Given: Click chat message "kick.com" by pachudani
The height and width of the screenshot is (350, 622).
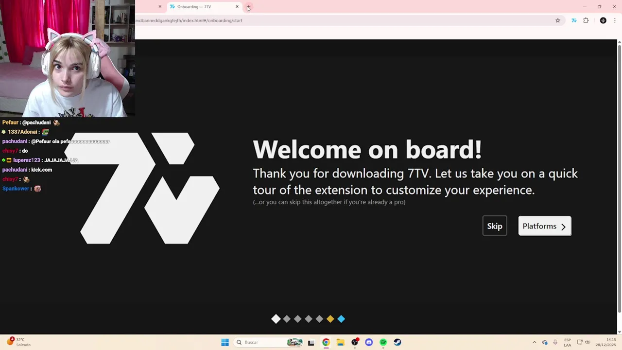Looking at the screenshot, I should [x=41, y=170].
